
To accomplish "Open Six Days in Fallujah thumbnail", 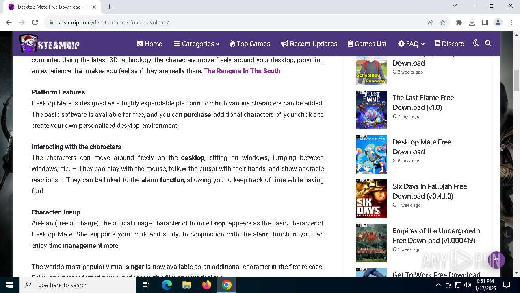I will point(371,199).
